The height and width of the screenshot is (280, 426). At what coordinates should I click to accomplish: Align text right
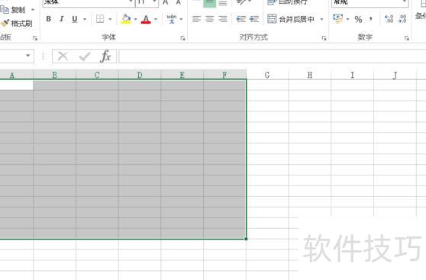223,19
